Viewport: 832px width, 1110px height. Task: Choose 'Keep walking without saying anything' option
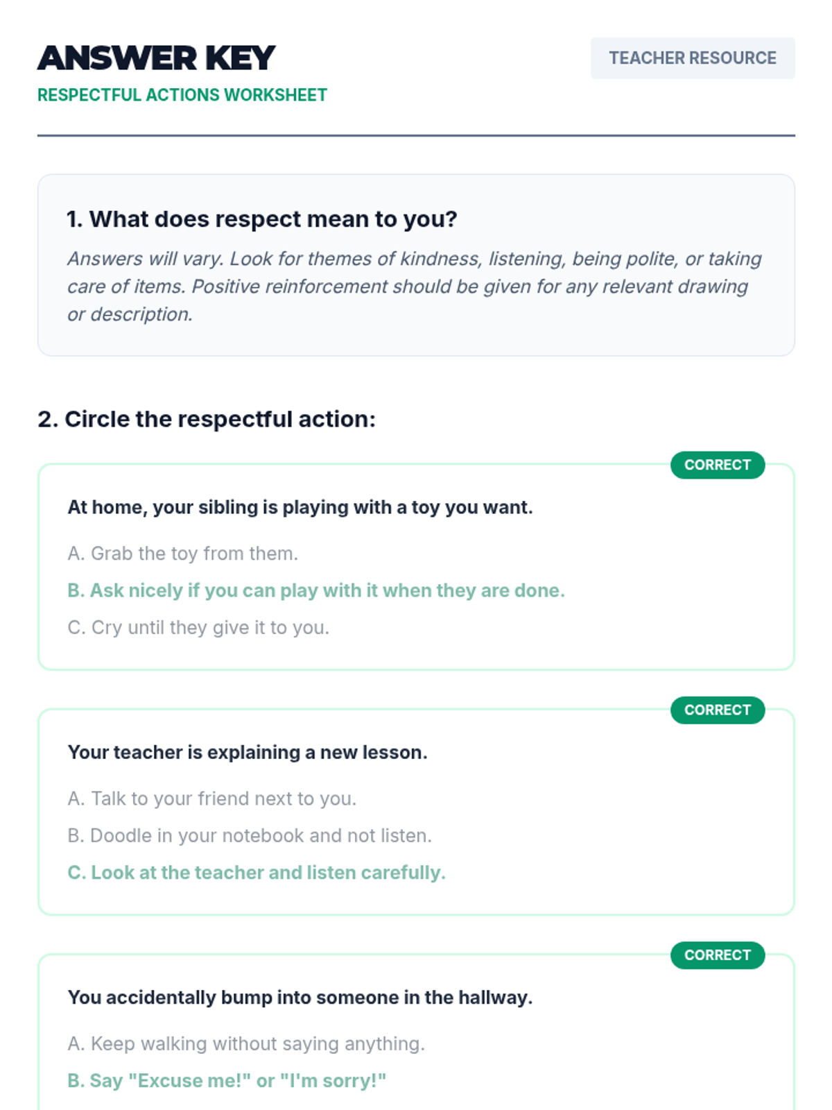(246, 1043)
